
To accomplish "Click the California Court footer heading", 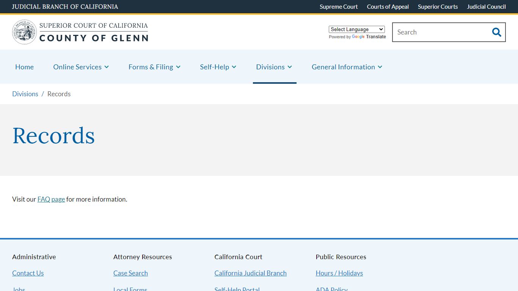I will pos(238,257).
